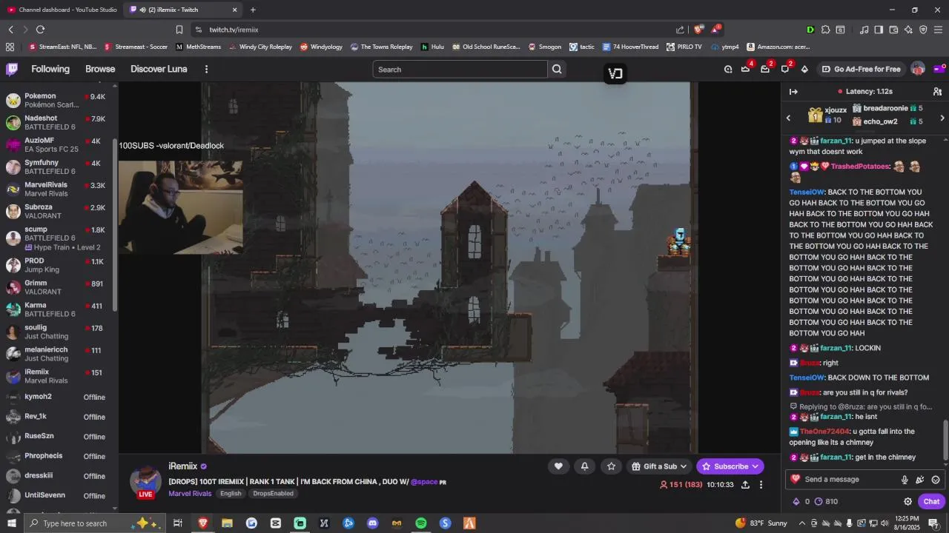
Task: Open Twitch watch streak icon
Action: [x=728, y=69]
